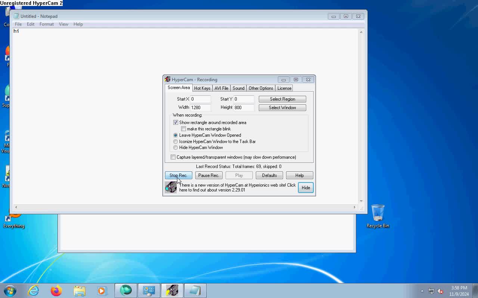Open Notepad View menu
Screen dimensions: 478x298
point(63,24)
